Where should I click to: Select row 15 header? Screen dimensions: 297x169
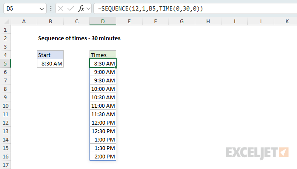point(5,148)
